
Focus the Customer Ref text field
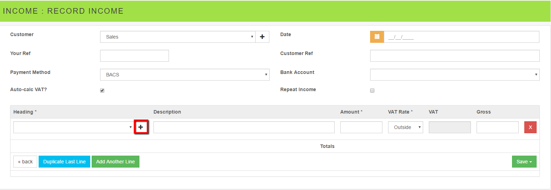(x=454, y=56)
